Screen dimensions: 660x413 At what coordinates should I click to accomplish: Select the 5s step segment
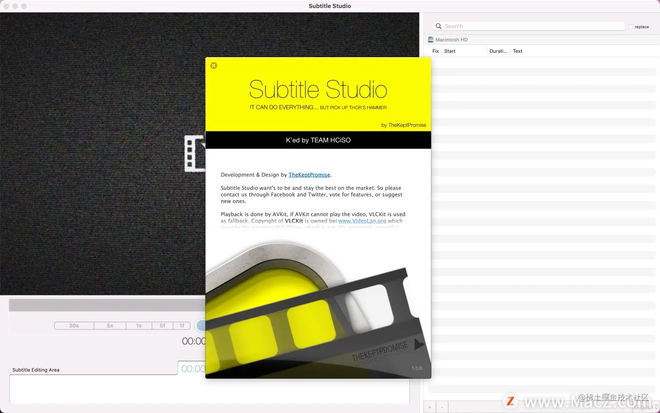110,326
